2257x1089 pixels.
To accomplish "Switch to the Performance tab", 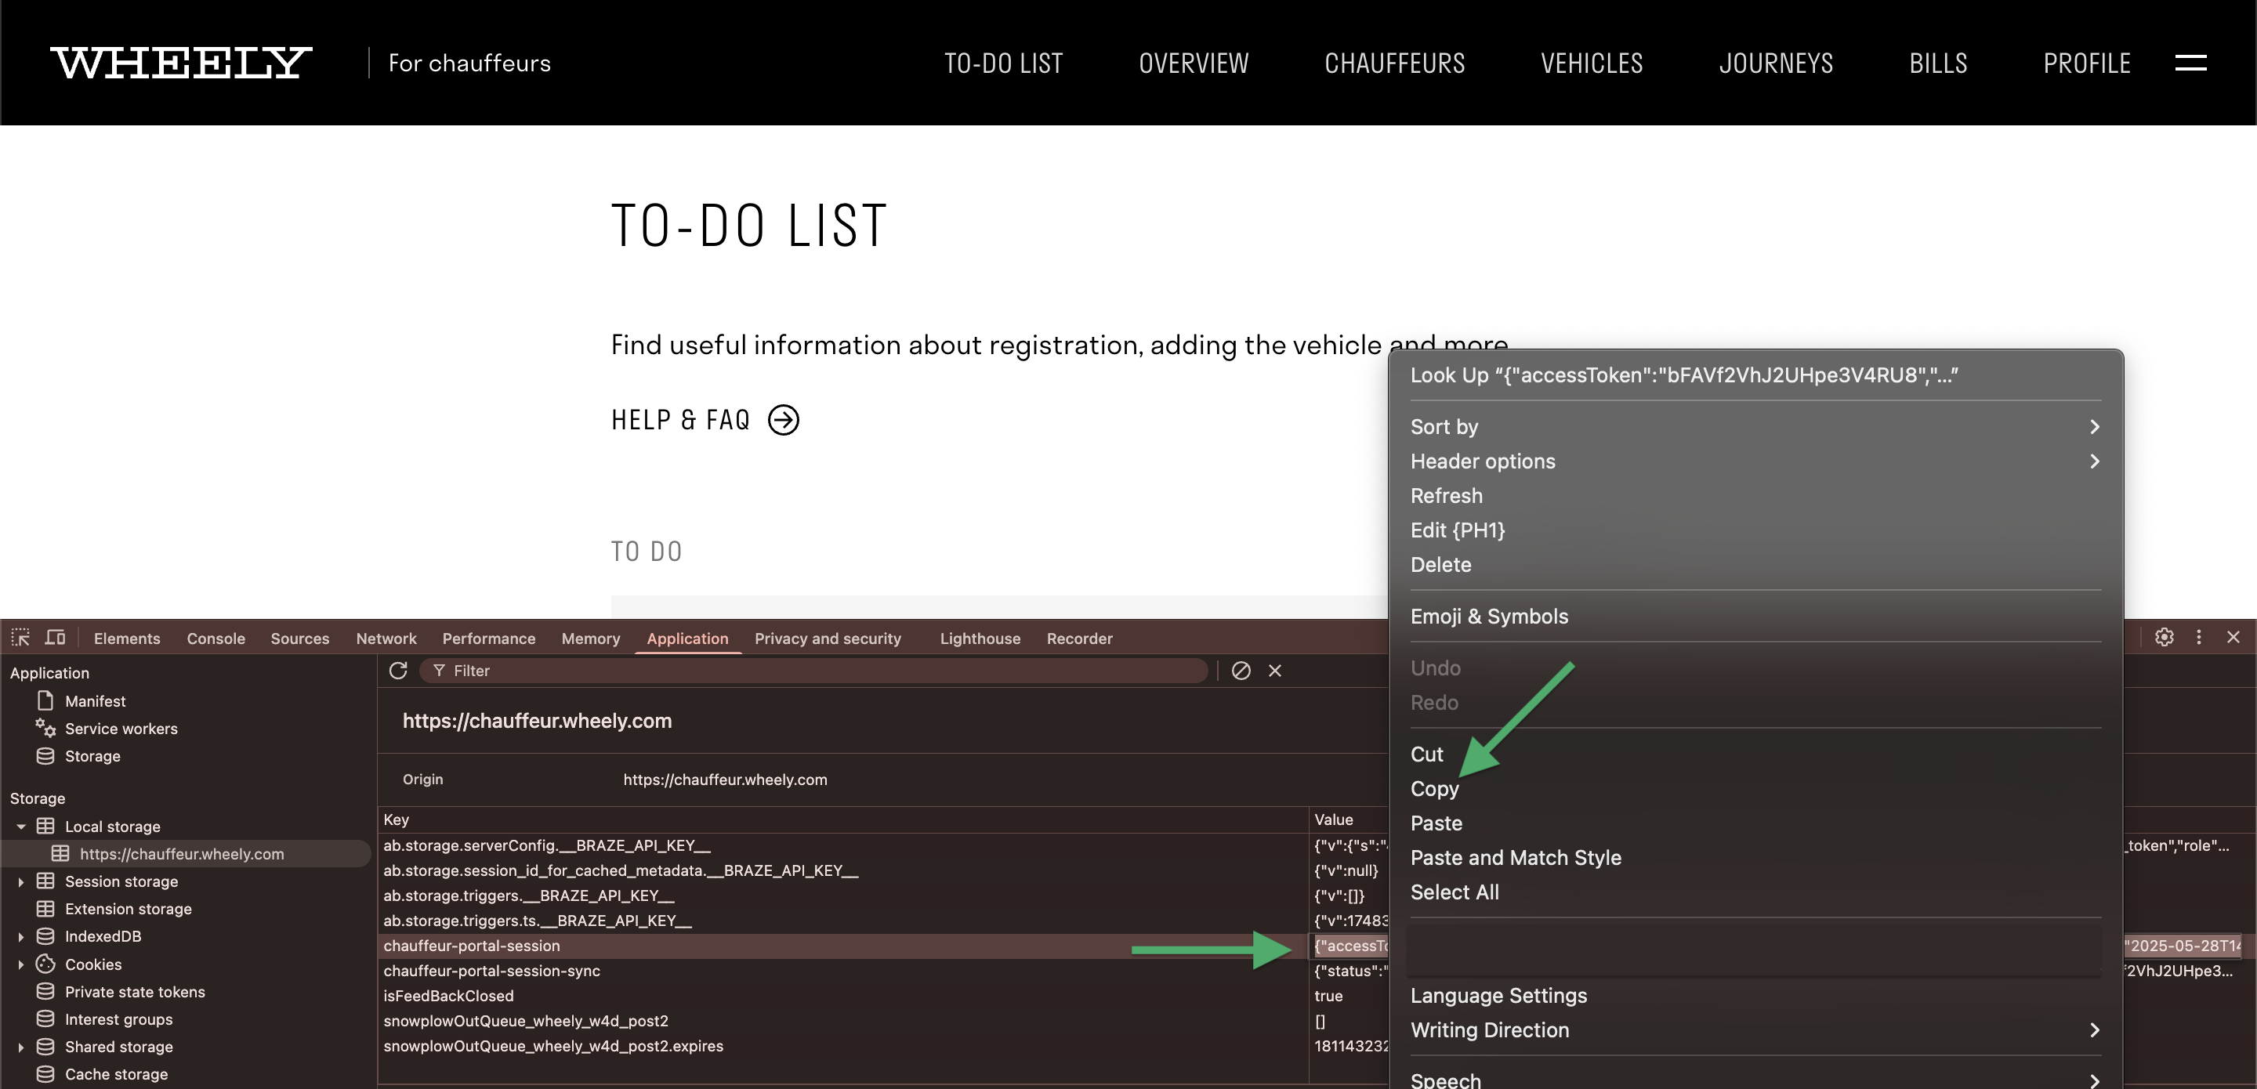I will coord(489,639).
